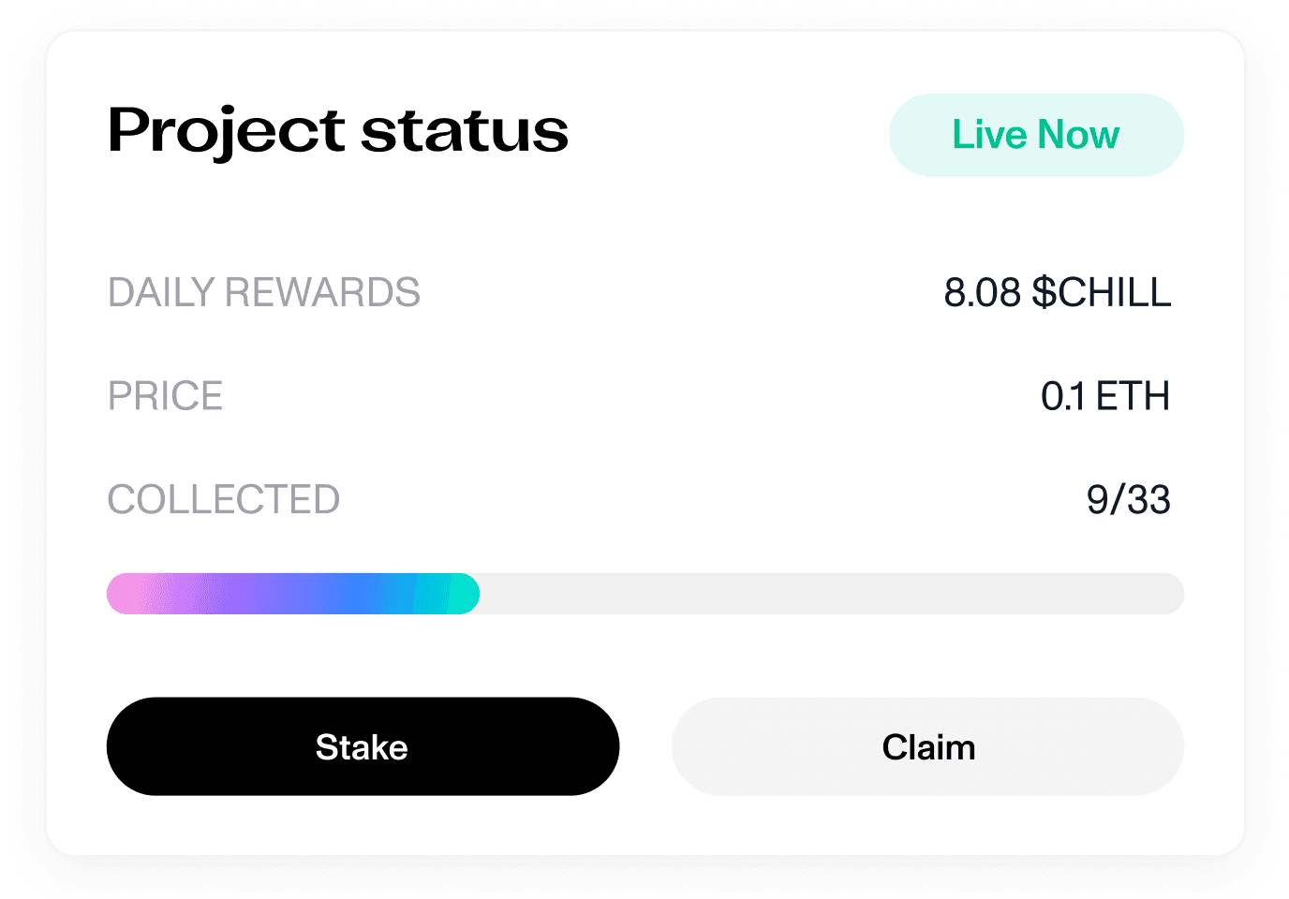The image size is (1289, 899).
Task: Click the pink start of progress bar
Action: [131, 594]
